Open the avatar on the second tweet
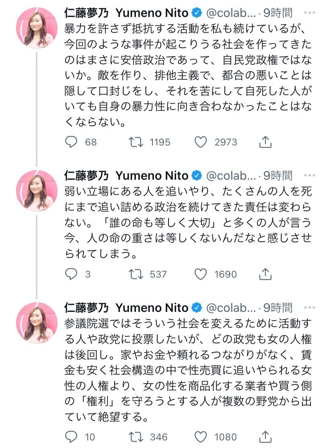The height and width of the screenshot is (448, 333). (x=37, y=191)
